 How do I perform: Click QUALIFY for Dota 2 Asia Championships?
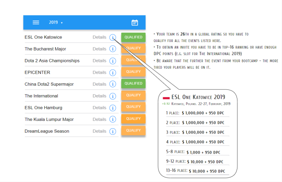[133, 60]
